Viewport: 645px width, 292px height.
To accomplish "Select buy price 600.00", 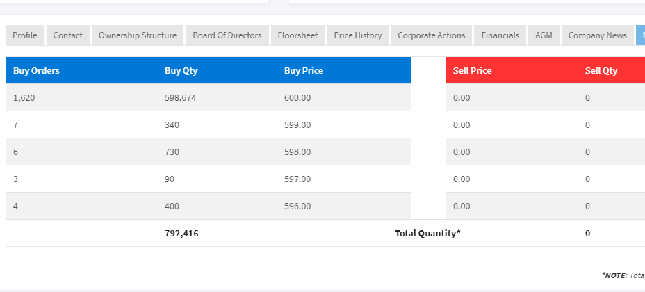I will 297,98.
